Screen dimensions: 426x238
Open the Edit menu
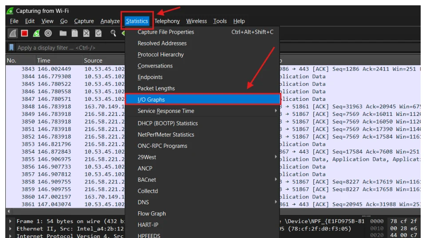(x=30, y=21)
